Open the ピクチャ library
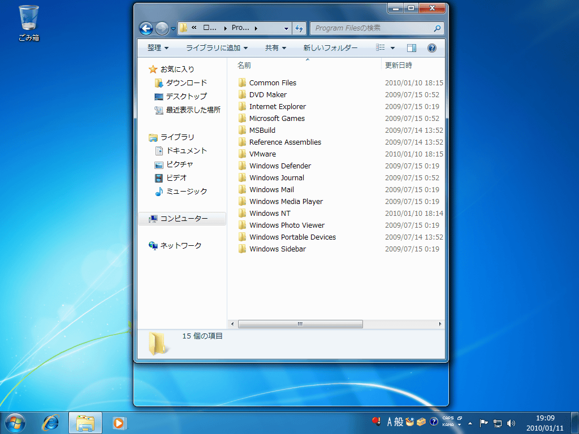Viewport: 579px width, 434px height. tap(174, 164)
